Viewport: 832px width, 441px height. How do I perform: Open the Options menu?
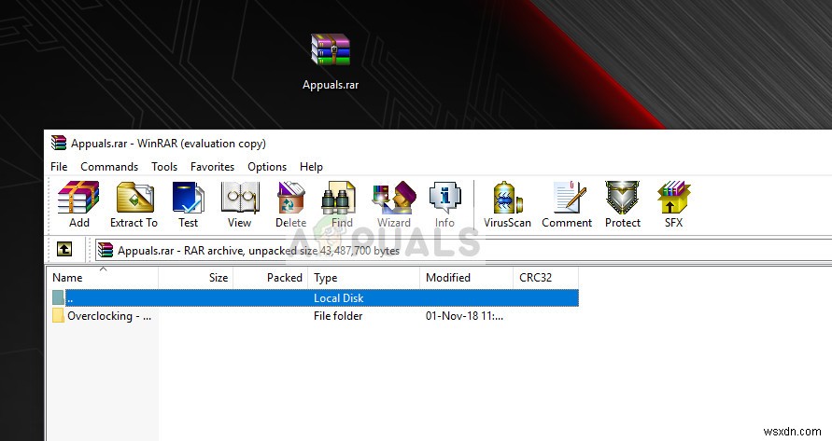(x=267, y=167)
